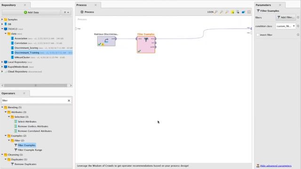Clear the operator search with X icon

coord(69,100)
